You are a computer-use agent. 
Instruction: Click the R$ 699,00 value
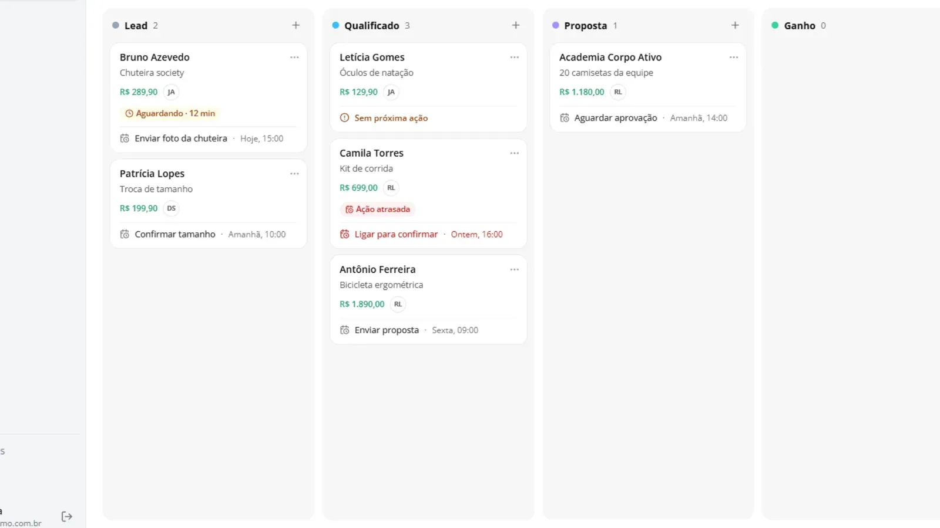click(358, 188)
